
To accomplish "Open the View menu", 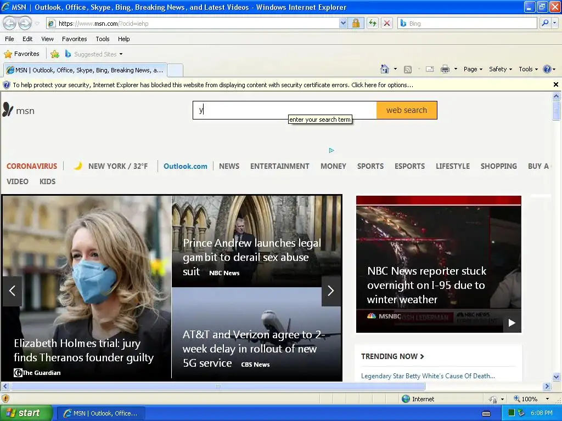I will tap(47, 39).
